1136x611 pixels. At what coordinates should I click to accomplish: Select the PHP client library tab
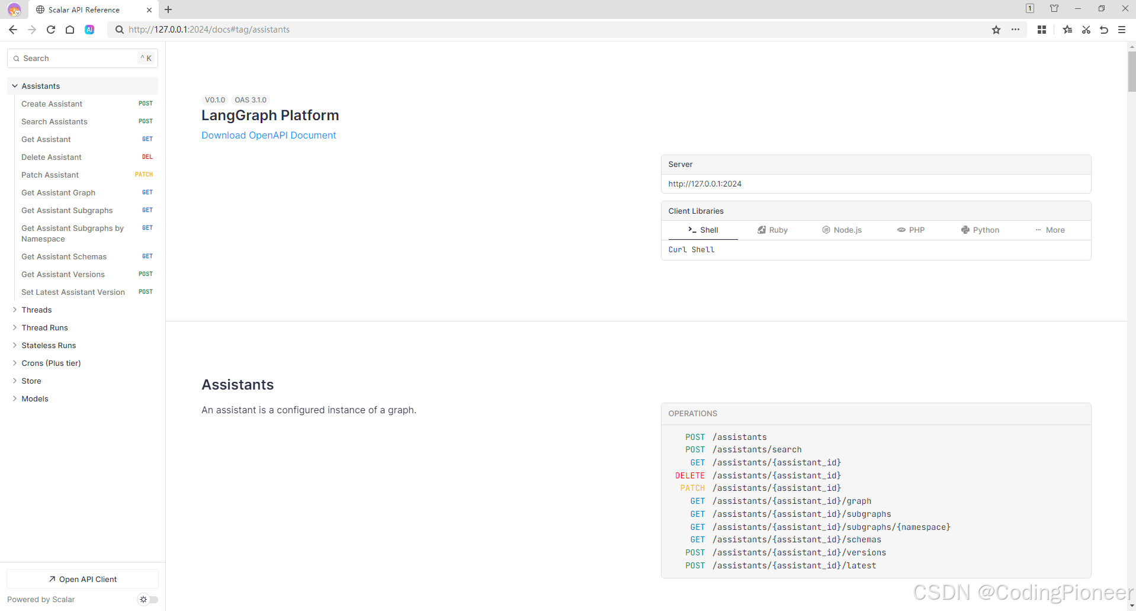(x=911, y=230)
